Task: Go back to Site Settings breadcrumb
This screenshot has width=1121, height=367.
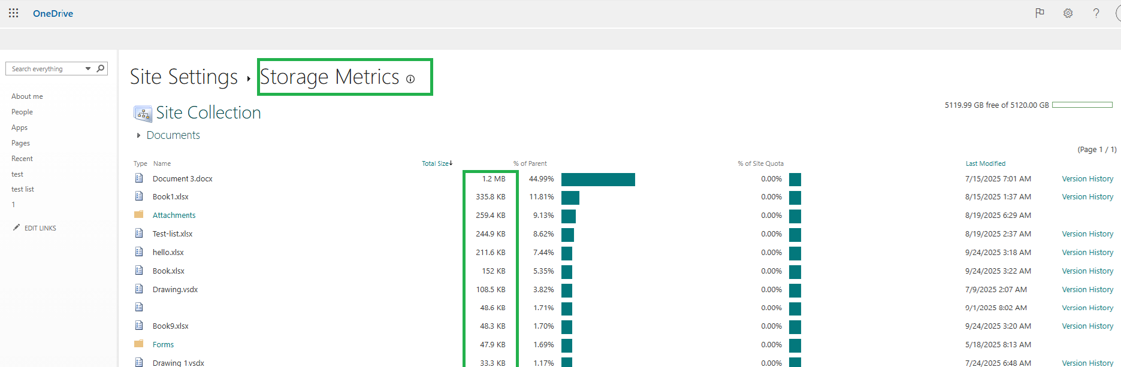Action: point(184,77)
